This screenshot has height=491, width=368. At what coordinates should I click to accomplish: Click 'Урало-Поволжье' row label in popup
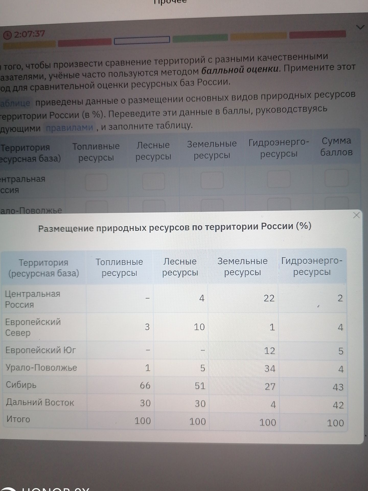click(x=41, y=367)
